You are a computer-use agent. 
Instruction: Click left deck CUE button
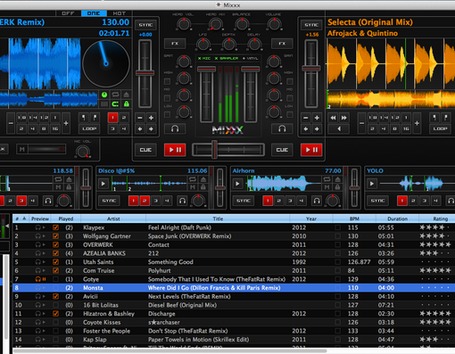pos(145,150)
